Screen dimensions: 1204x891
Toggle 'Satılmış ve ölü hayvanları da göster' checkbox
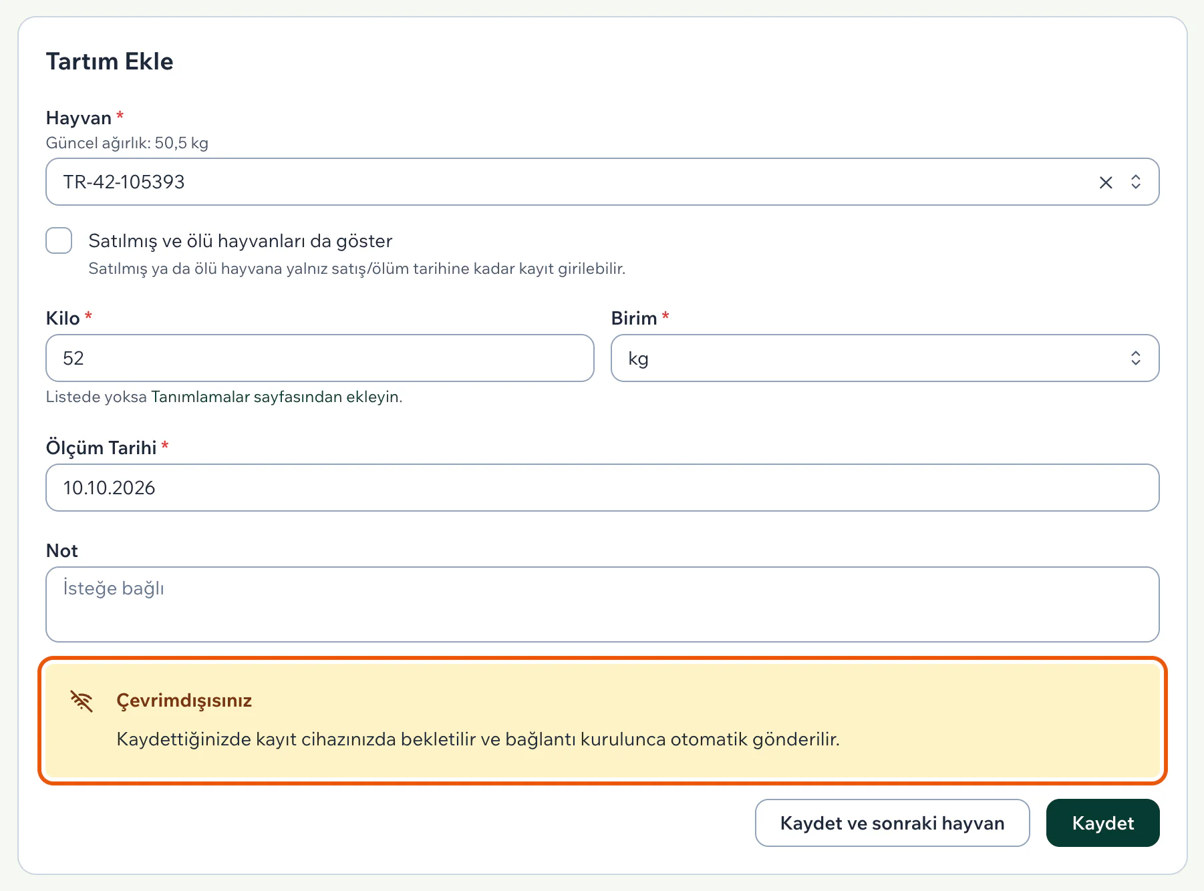tap(59, 240)
